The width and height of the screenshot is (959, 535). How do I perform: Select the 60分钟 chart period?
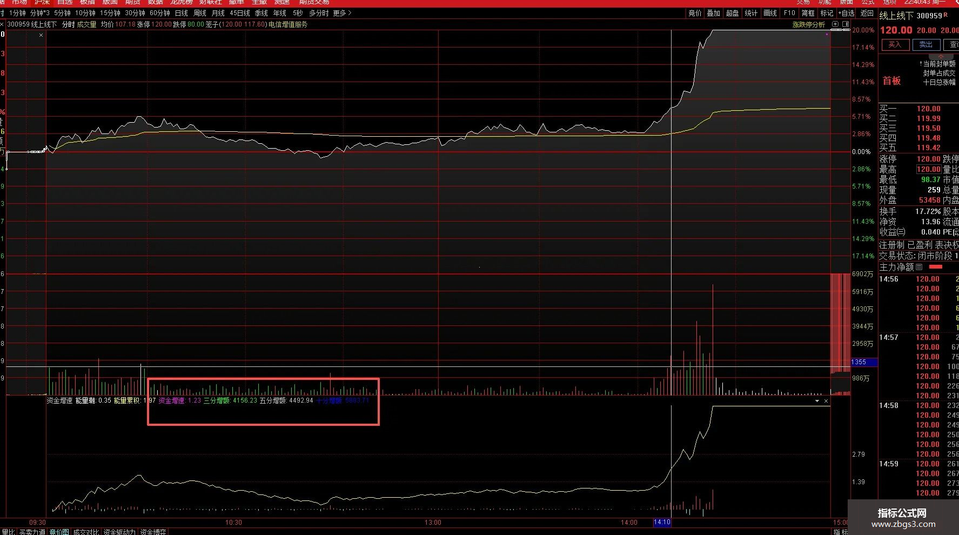(x=160, y=13)
